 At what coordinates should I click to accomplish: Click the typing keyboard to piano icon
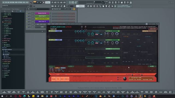(x=52, y=6)
